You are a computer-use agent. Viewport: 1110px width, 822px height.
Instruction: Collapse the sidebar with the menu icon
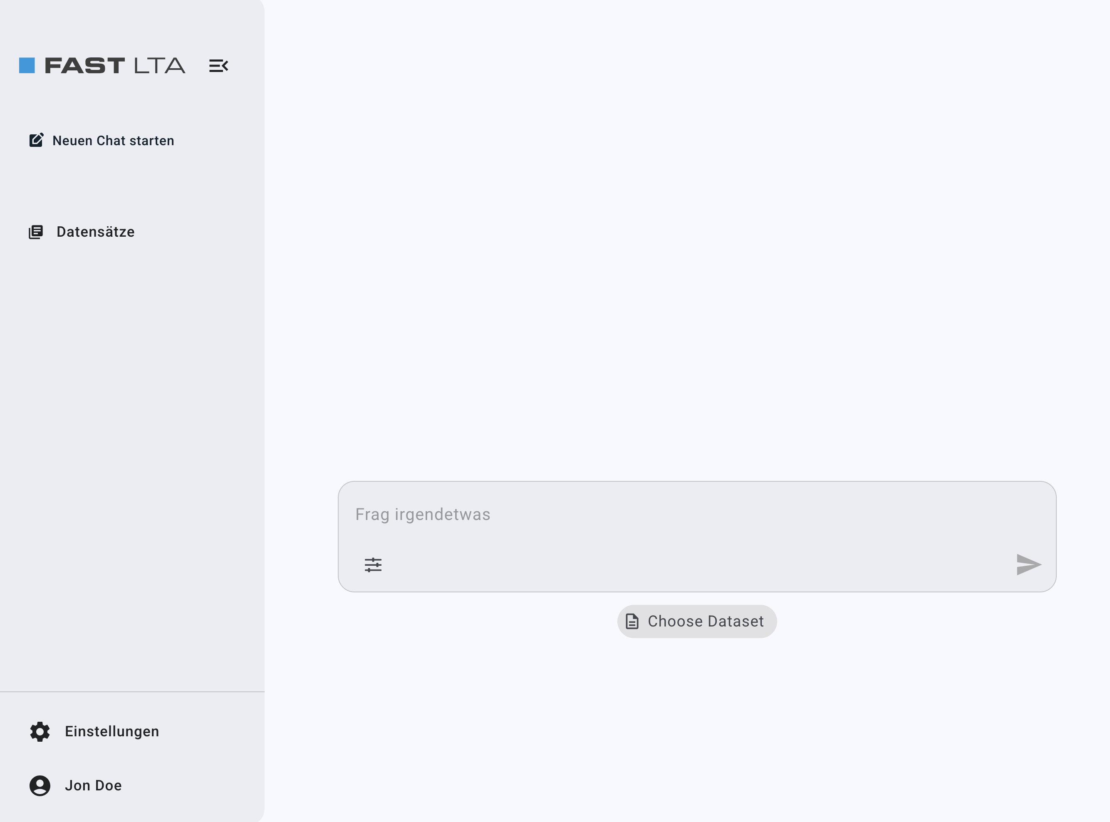[x=218, y=66]
